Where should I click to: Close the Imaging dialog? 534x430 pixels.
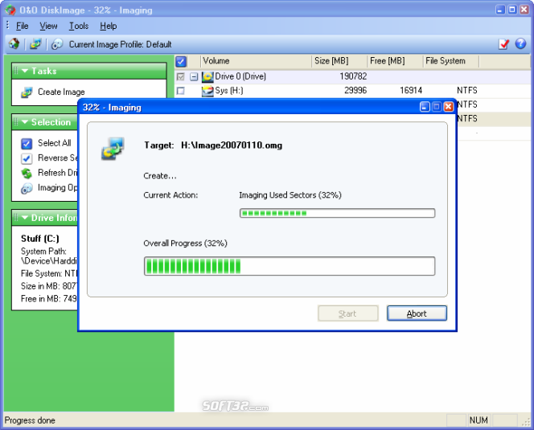(x=449, y=107)
